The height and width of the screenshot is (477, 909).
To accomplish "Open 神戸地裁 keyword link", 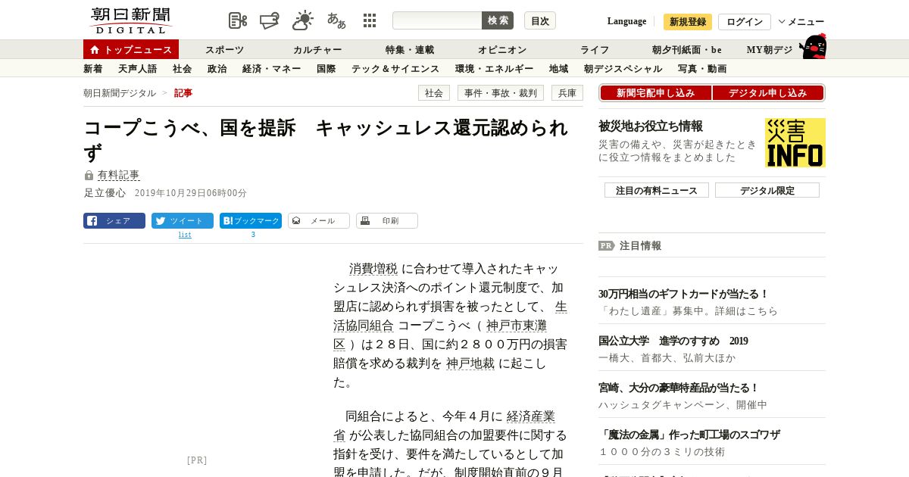I will [470, 363].
